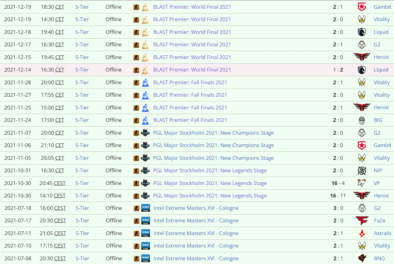Open the Astralis team link in the 2021-07-11 row
394x264 pixels.
tap(383, 233)
